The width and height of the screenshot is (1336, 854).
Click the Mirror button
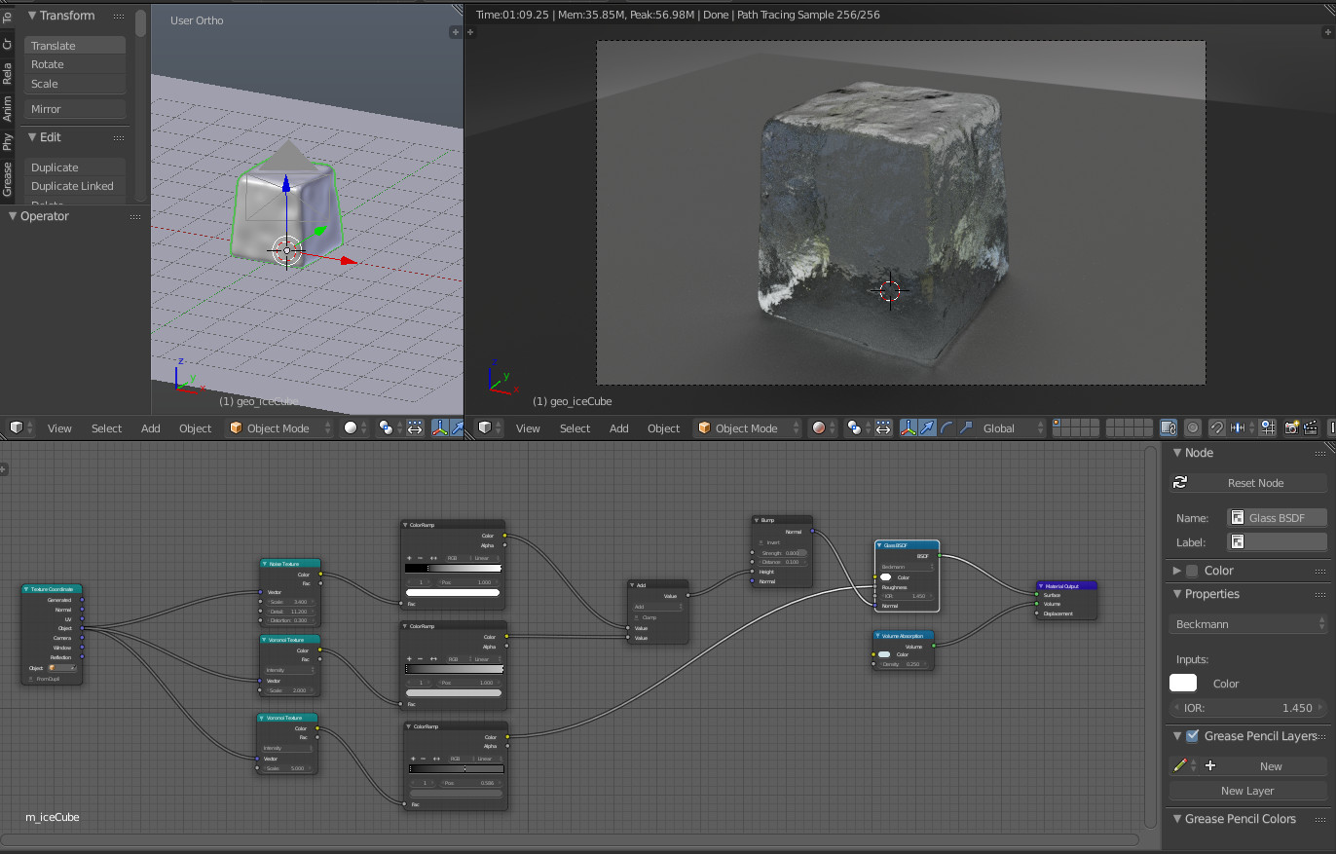pyautogui.click(x=75, y=109)
